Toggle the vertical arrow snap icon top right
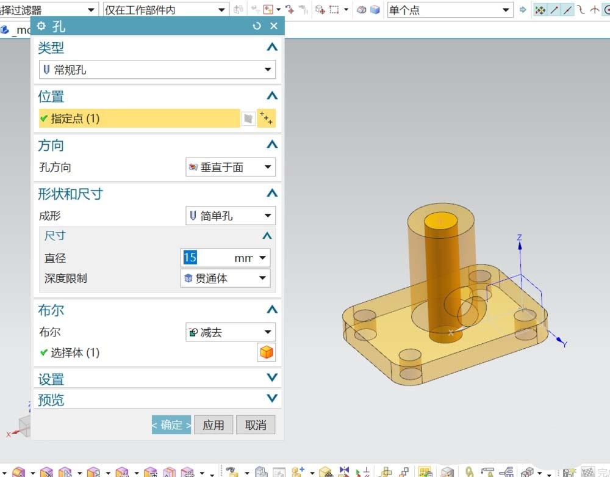 [594, 9]
